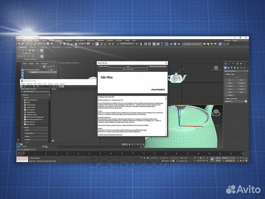
Task: Select the Select and Link tool
Action: click(27, 44)
